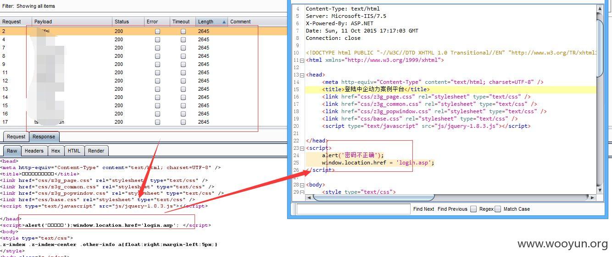The width and height of the screenshot is (612, 257).
Task: Toggle Timeout checkbox for request 12
Action: (184, 81)
